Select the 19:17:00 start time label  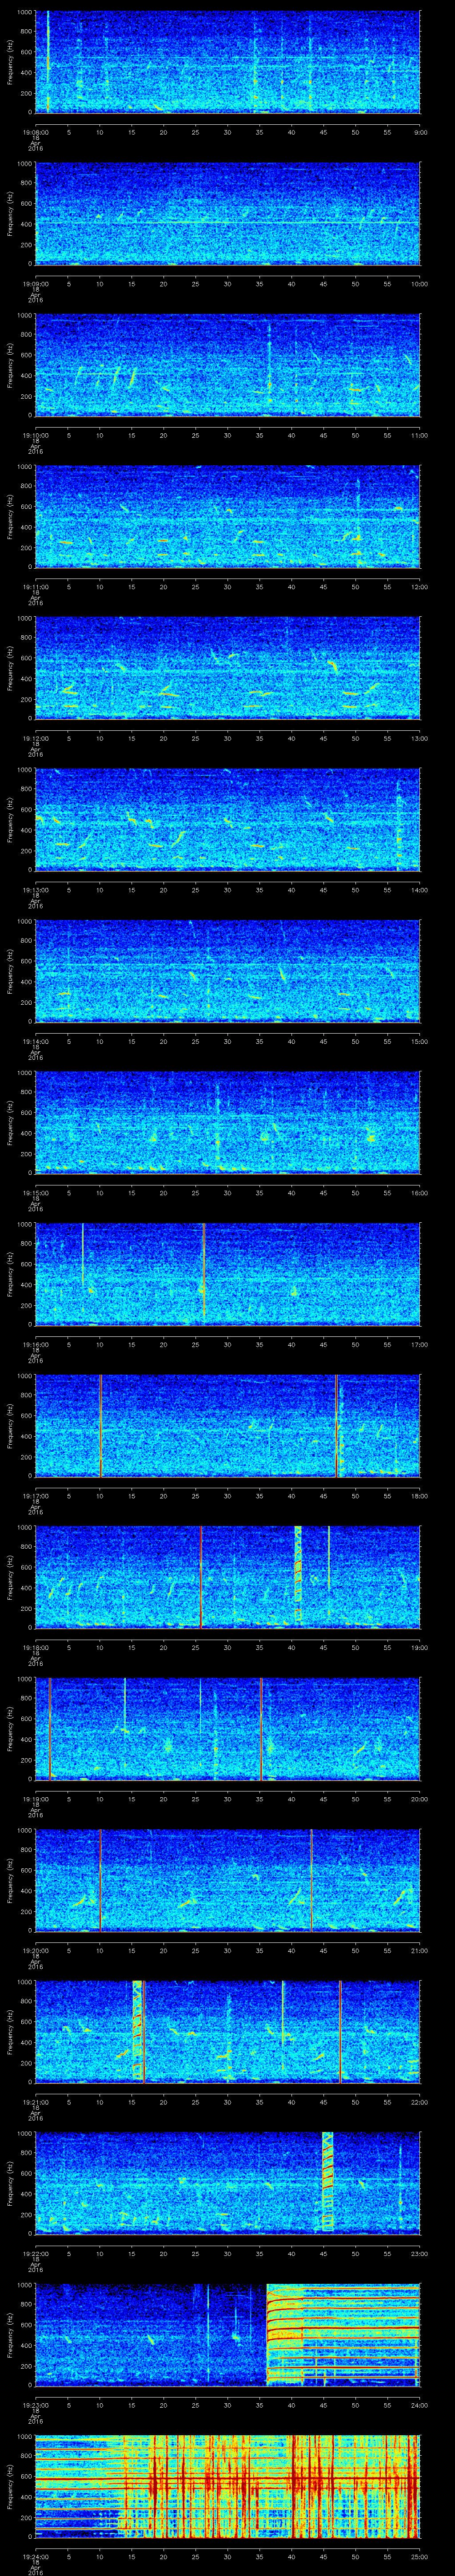(x=35, y=1495)
